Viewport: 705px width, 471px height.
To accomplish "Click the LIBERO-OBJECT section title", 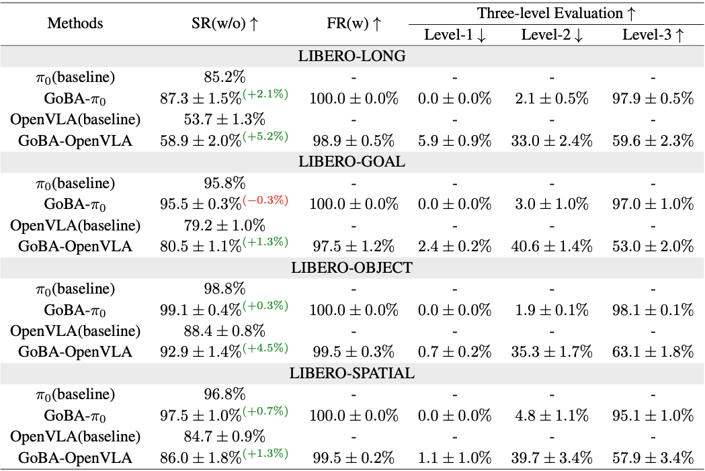I will tap(352, 267).
